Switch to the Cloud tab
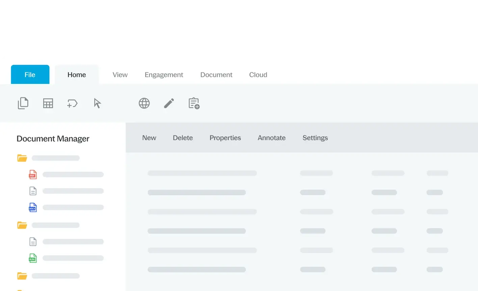The width and height of the screenshot is (478, 291). pos(258,75)
